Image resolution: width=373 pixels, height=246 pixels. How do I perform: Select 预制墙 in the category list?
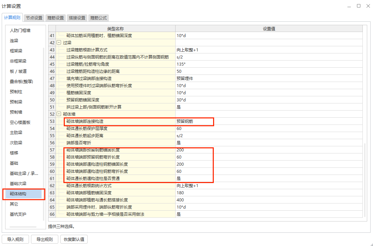pyautogui.click(x=16, y=112)
